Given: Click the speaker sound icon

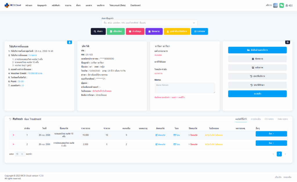Looking at the screenshot, I should (x=291, y=6).
